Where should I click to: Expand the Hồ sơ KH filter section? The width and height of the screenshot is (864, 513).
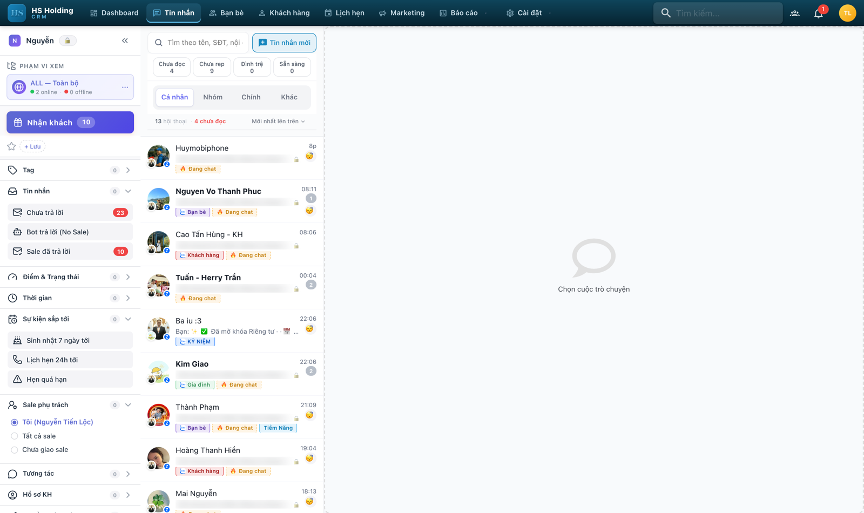pos(128,495)
